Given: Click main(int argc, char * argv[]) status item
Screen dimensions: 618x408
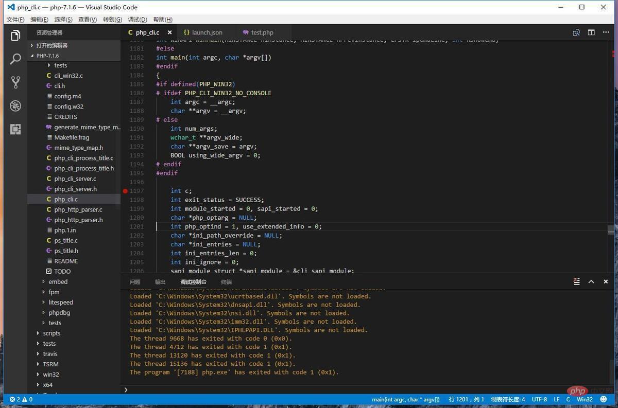Looking at the screenshot, I should pyautogui.click(x=406, y=399).
